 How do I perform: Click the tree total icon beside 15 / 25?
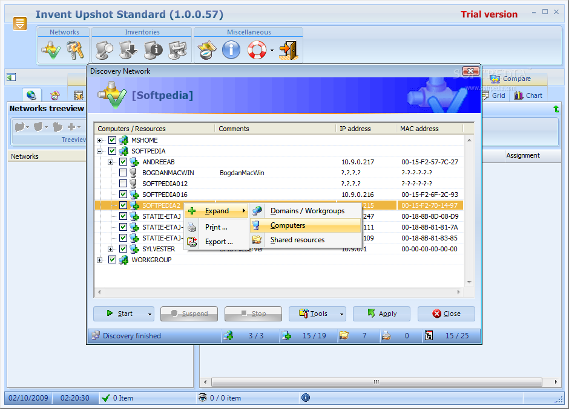coord(429,335)
